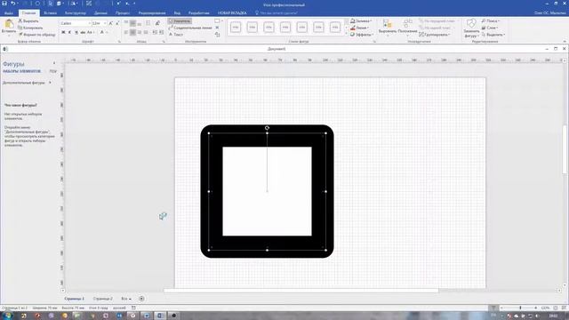Decrease font size with shrink font icon
This screenshot has height=320, width=569.
click(x=116, y=23)
